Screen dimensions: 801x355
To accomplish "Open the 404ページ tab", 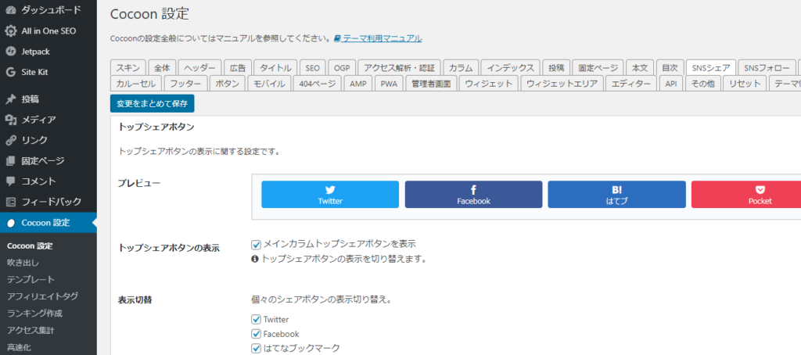I will click(x=318, y=84).
